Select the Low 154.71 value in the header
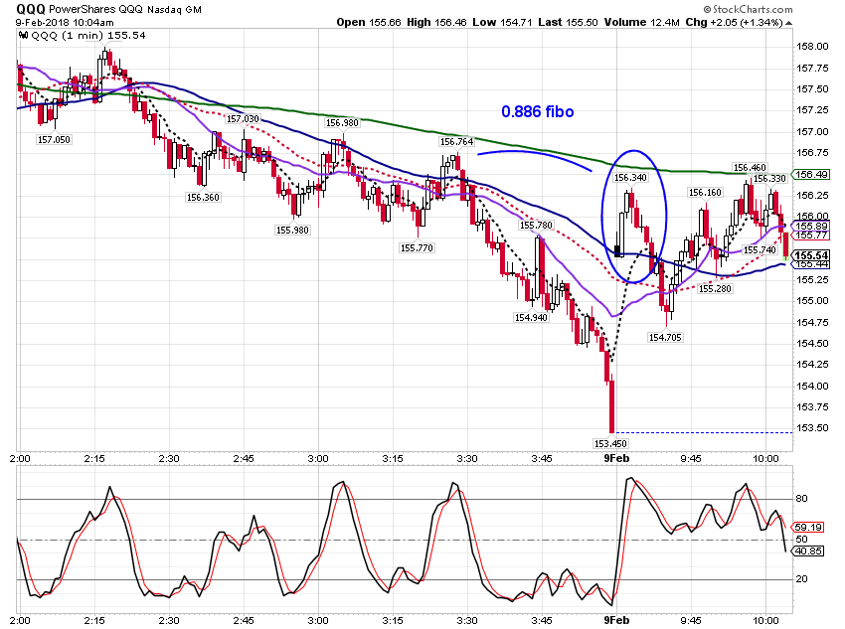845x629 pixels. 502,22
